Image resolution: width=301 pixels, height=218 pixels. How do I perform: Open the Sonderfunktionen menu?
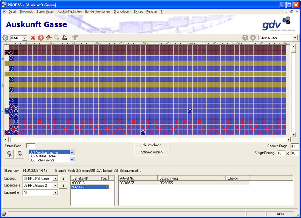point(97,12)
